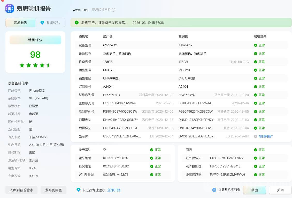292x198 pixels.
Task: Click the green check icon in 设备型号 row
Action: [x=256, y=45]
